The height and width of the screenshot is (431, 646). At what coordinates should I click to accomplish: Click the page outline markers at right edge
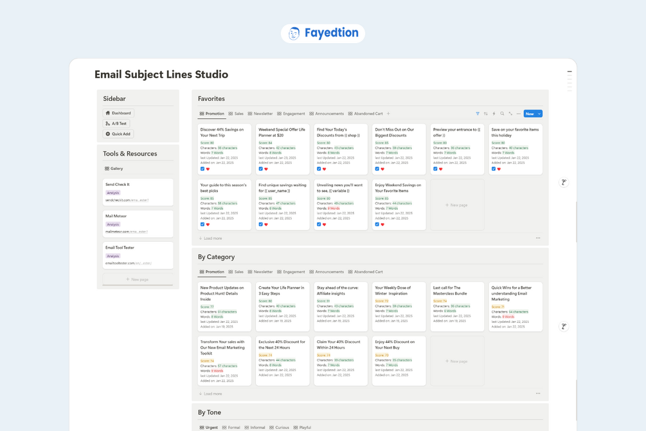[x=570, y=81]
